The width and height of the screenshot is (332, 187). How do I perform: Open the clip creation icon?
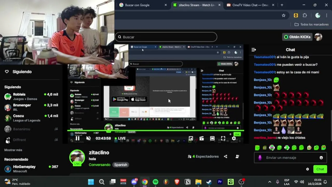(x=202, y=138)
